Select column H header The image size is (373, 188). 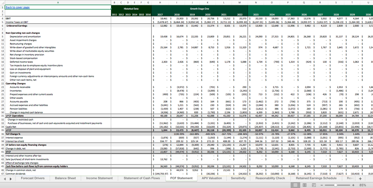pyautogui.click(x=160, y=2)
